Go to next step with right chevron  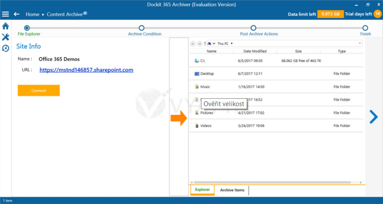click(x=374, y=117)
